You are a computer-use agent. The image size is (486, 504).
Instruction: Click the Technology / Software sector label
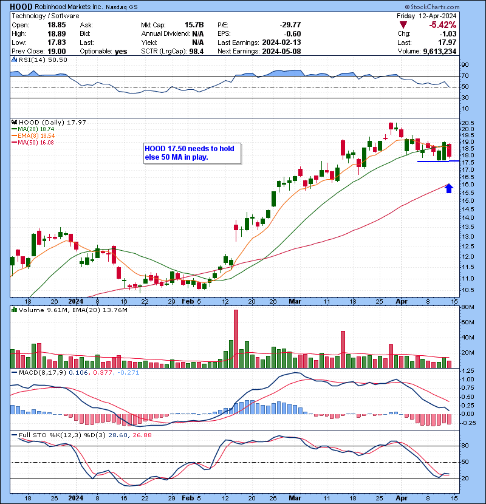(x=46, y=16)
